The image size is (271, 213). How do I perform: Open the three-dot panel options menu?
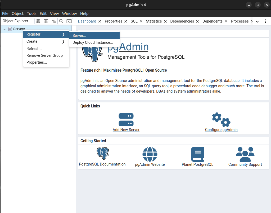(x=265, y=21)
